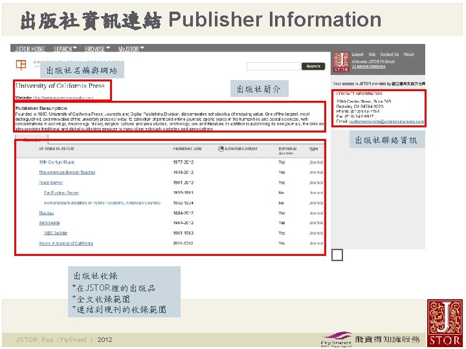Open the JSTOR HOME menu item
The image size is (466, 349).
[30, 49]
